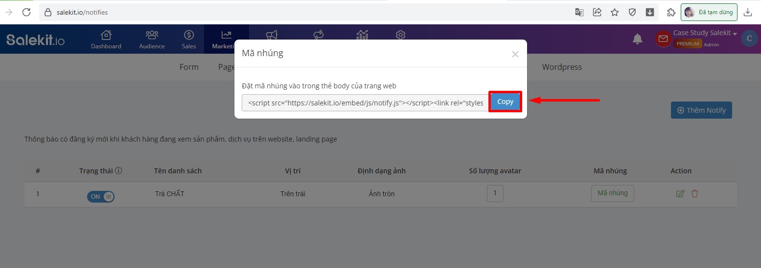Click the address bar URL salekit.io/notifies
Viewport: 761px width, 268px height.
(82, 12)
